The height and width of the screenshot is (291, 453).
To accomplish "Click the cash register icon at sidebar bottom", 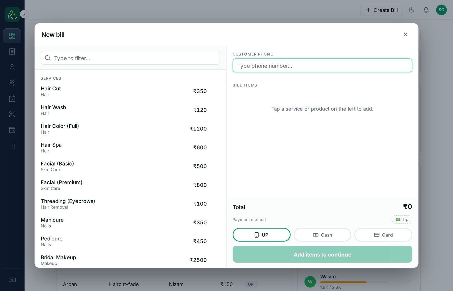I will click(x=12, y=280).
